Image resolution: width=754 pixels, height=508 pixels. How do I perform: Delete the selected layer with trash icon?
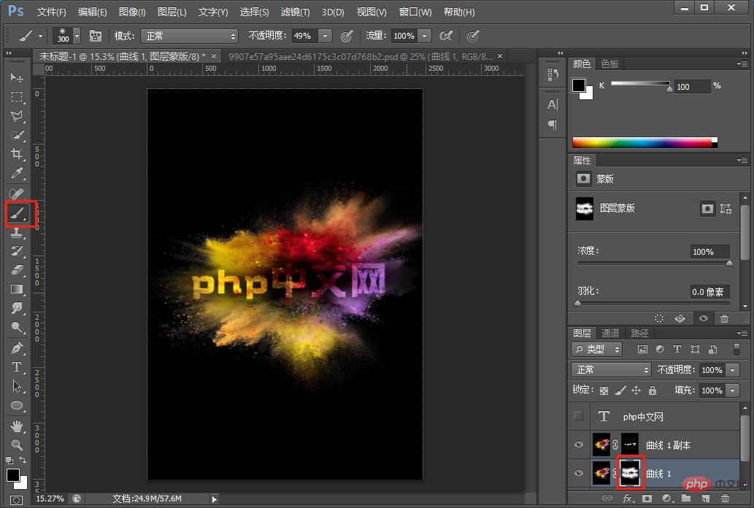tap(725, 499)
